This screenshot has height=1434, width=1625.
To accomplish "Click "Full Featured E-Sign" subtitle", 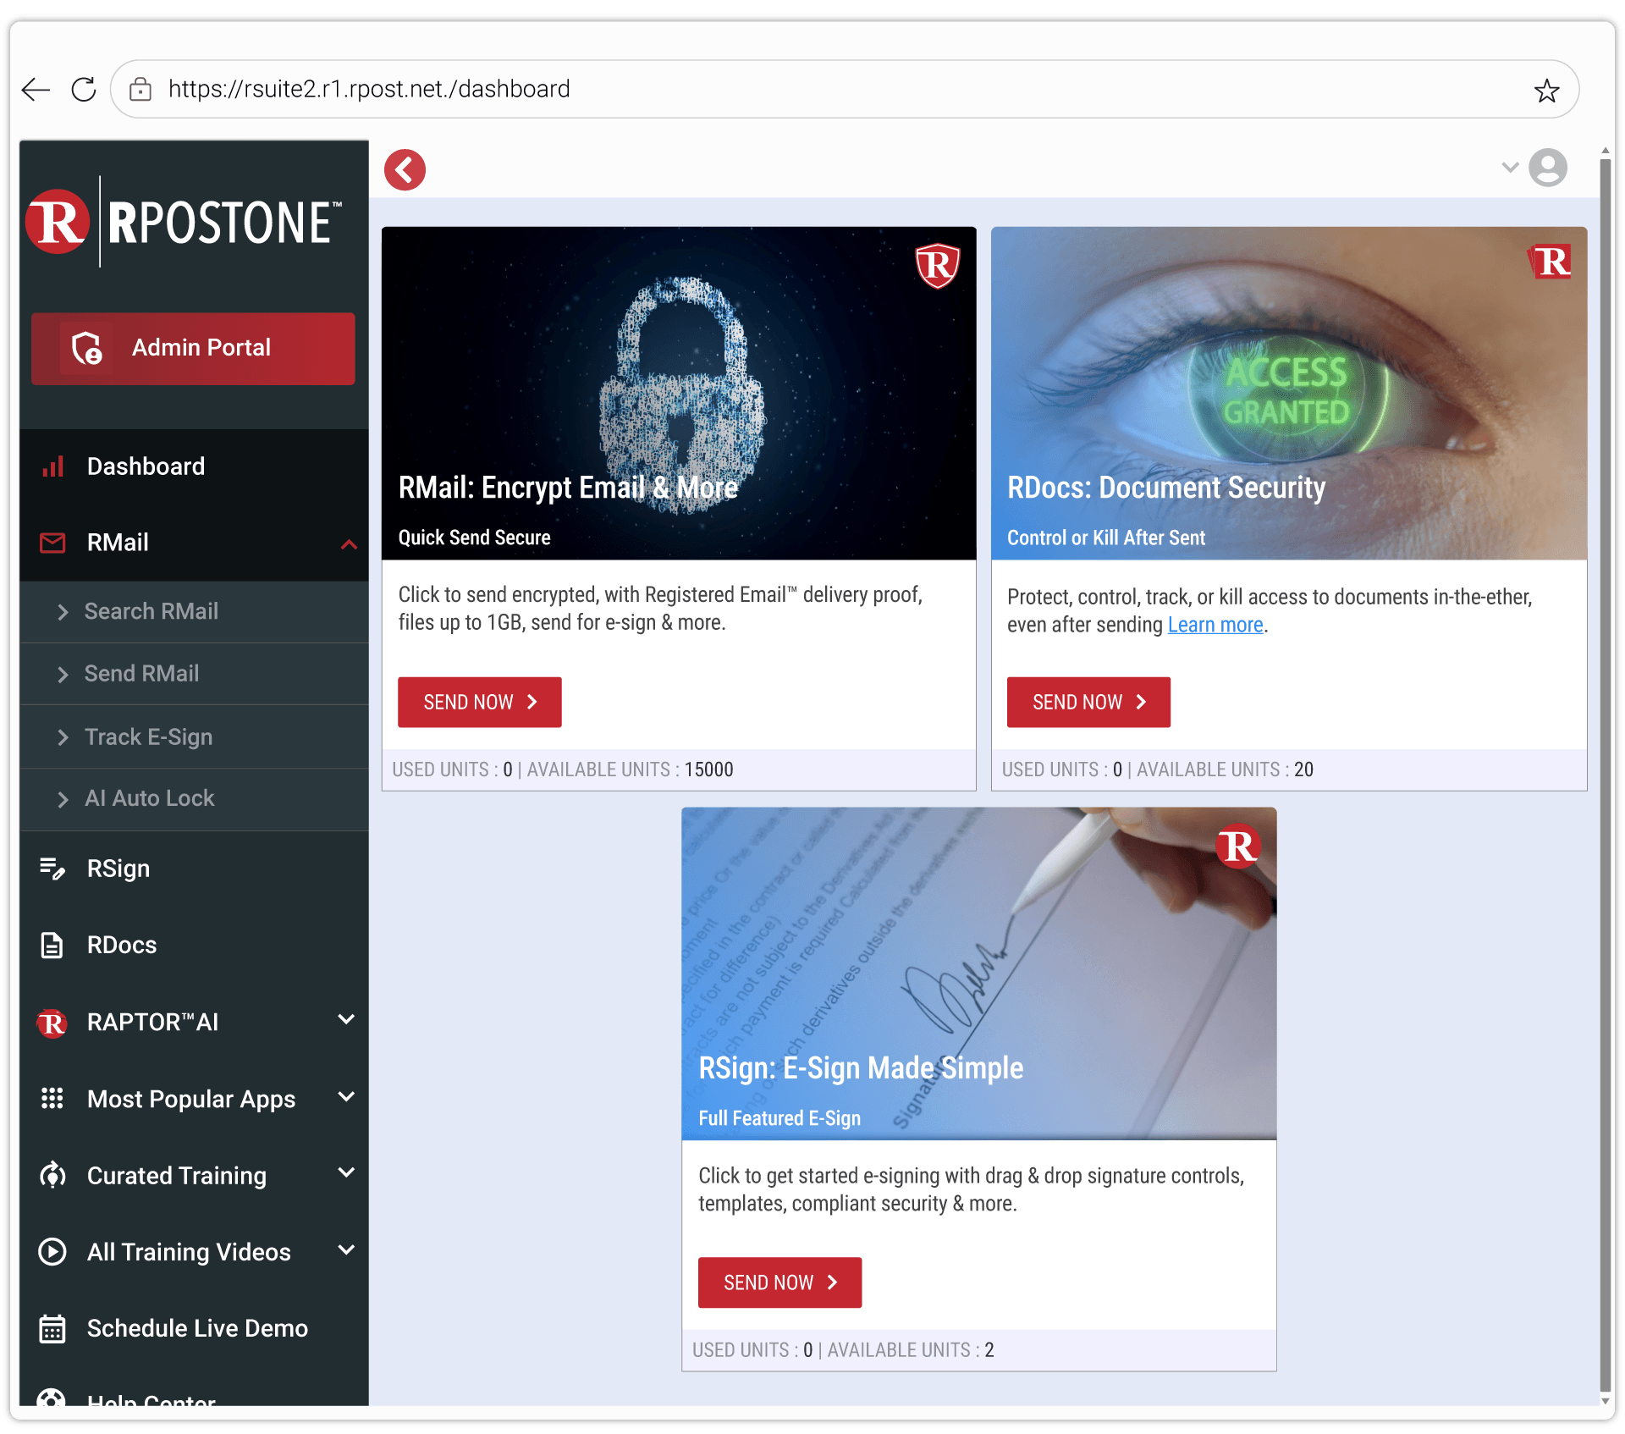I will [779, 1118].
